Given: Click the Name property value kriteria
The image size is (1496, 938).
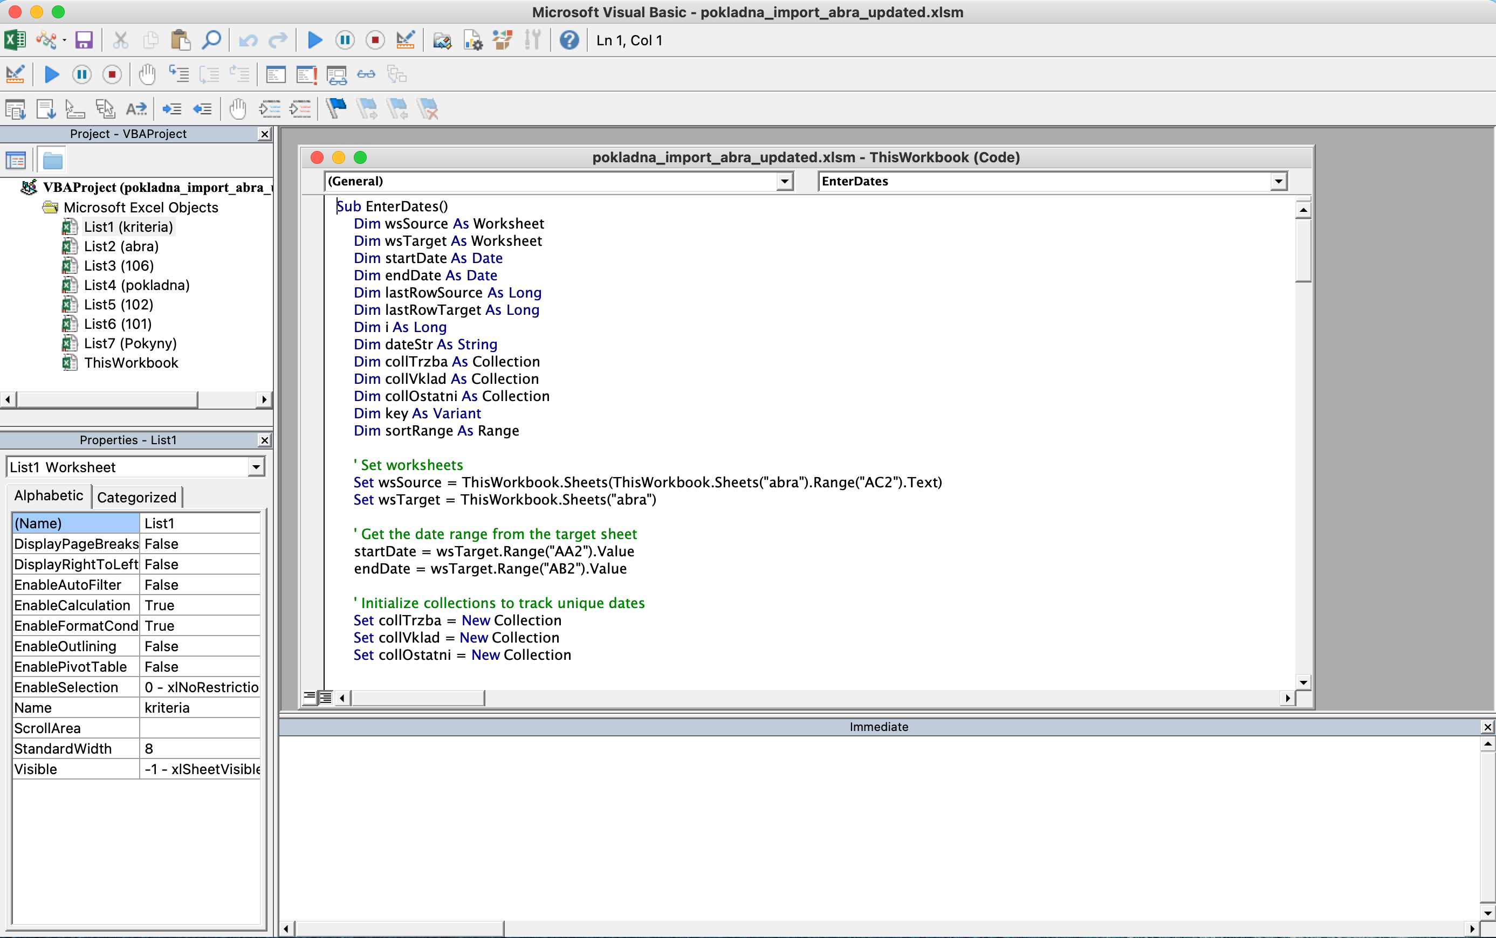Looking at the screenshot, I should (201, 708).
